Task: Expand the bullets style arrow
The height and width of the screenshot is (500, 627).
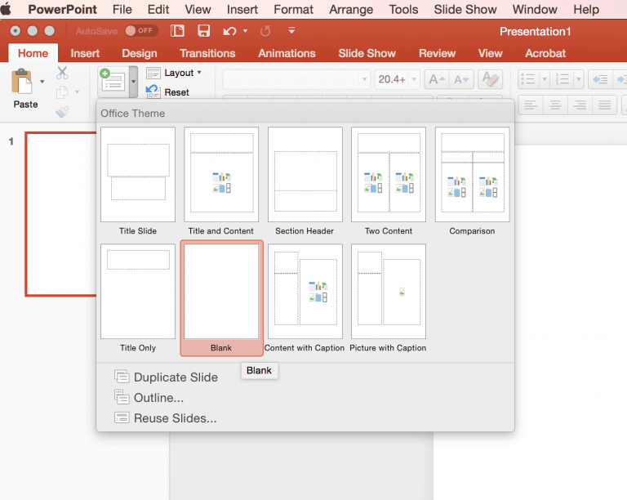Action: click(x=545, y=79)
